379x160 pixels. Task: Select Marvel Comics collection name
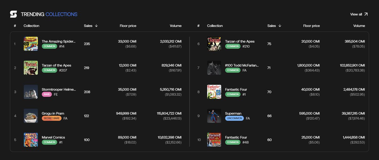click(x=53, y=137)
